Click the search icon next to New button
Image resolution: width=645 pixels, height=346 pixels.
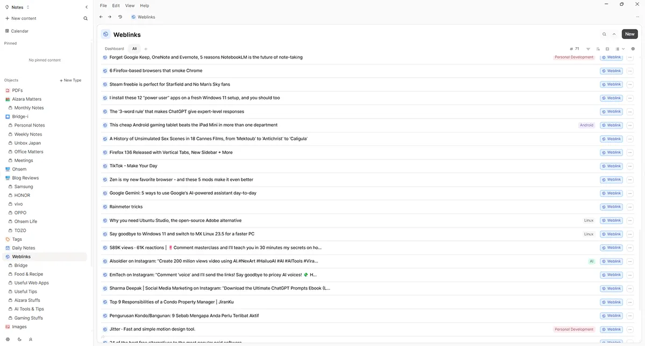(x=604, y=34)
